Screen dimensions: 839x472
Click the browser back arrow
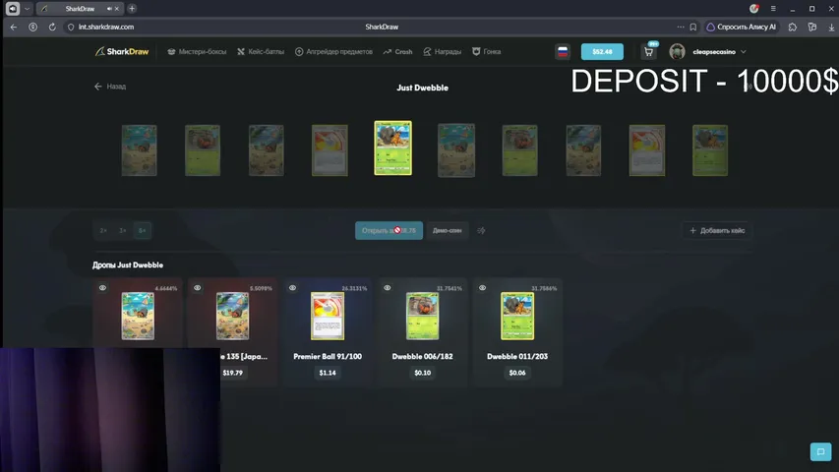pos(14,27)
